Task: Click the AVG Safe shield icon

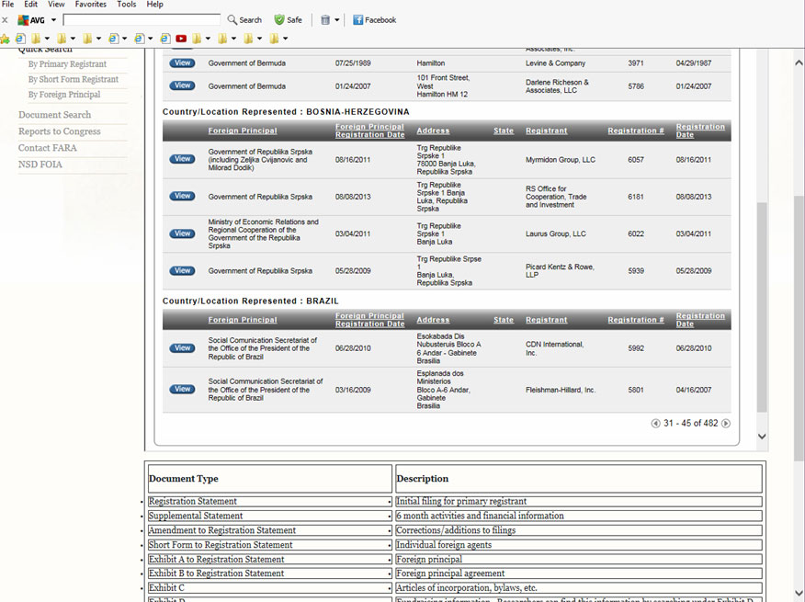Action: tap(279, 19)
